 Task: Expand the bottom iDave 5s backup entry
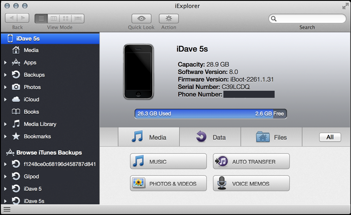coord(5,201)
